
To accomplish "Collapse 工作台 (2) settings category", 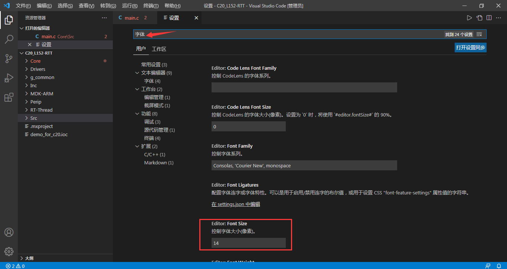I will (137, 89).
